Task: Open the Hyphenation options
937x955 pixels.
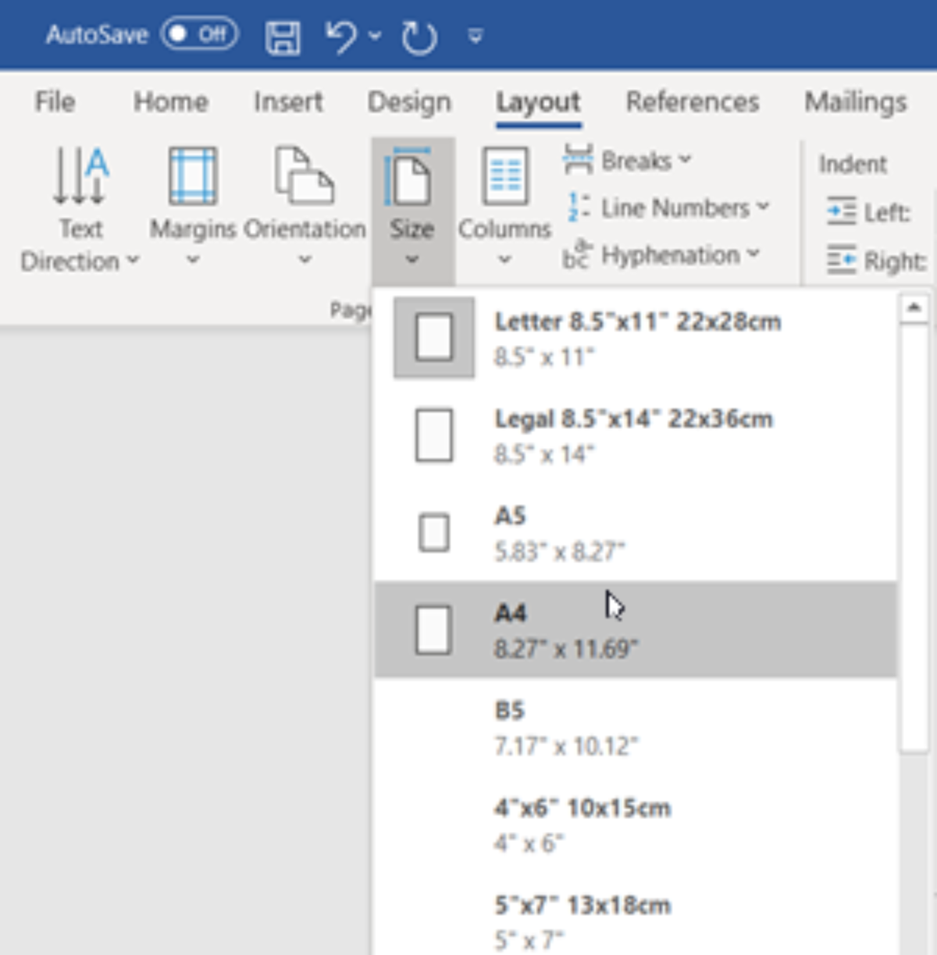Action: click(661, 255)
